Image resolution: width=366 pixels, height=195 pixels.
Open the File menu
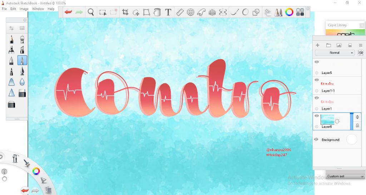click(x=4, y=9)
